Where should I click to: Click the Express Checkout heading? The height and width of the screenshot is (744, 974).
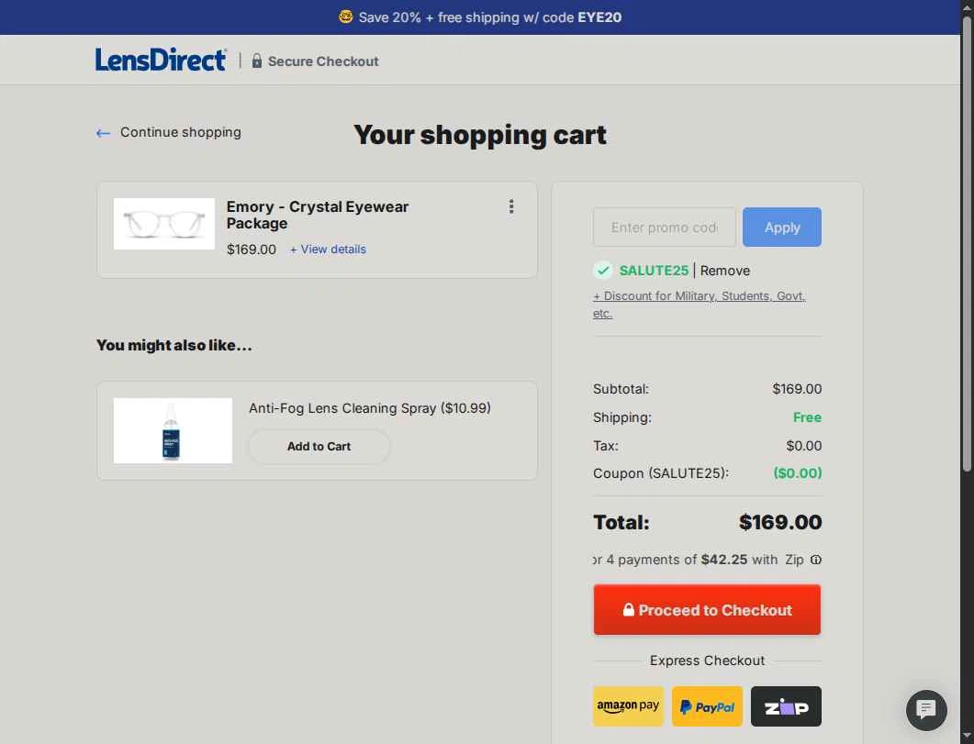coord(707,661)
